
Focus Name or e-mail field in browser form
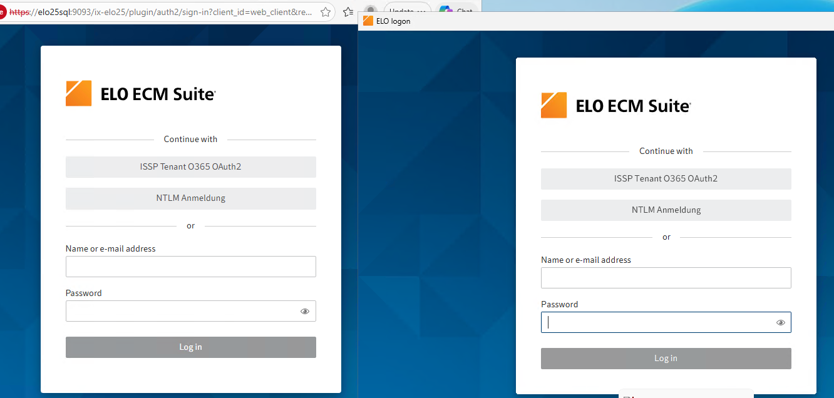tap(190, 267)
